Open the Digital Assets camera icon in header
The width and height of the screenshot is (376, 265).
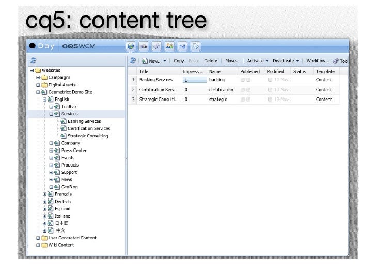click(x=144, y=46)
